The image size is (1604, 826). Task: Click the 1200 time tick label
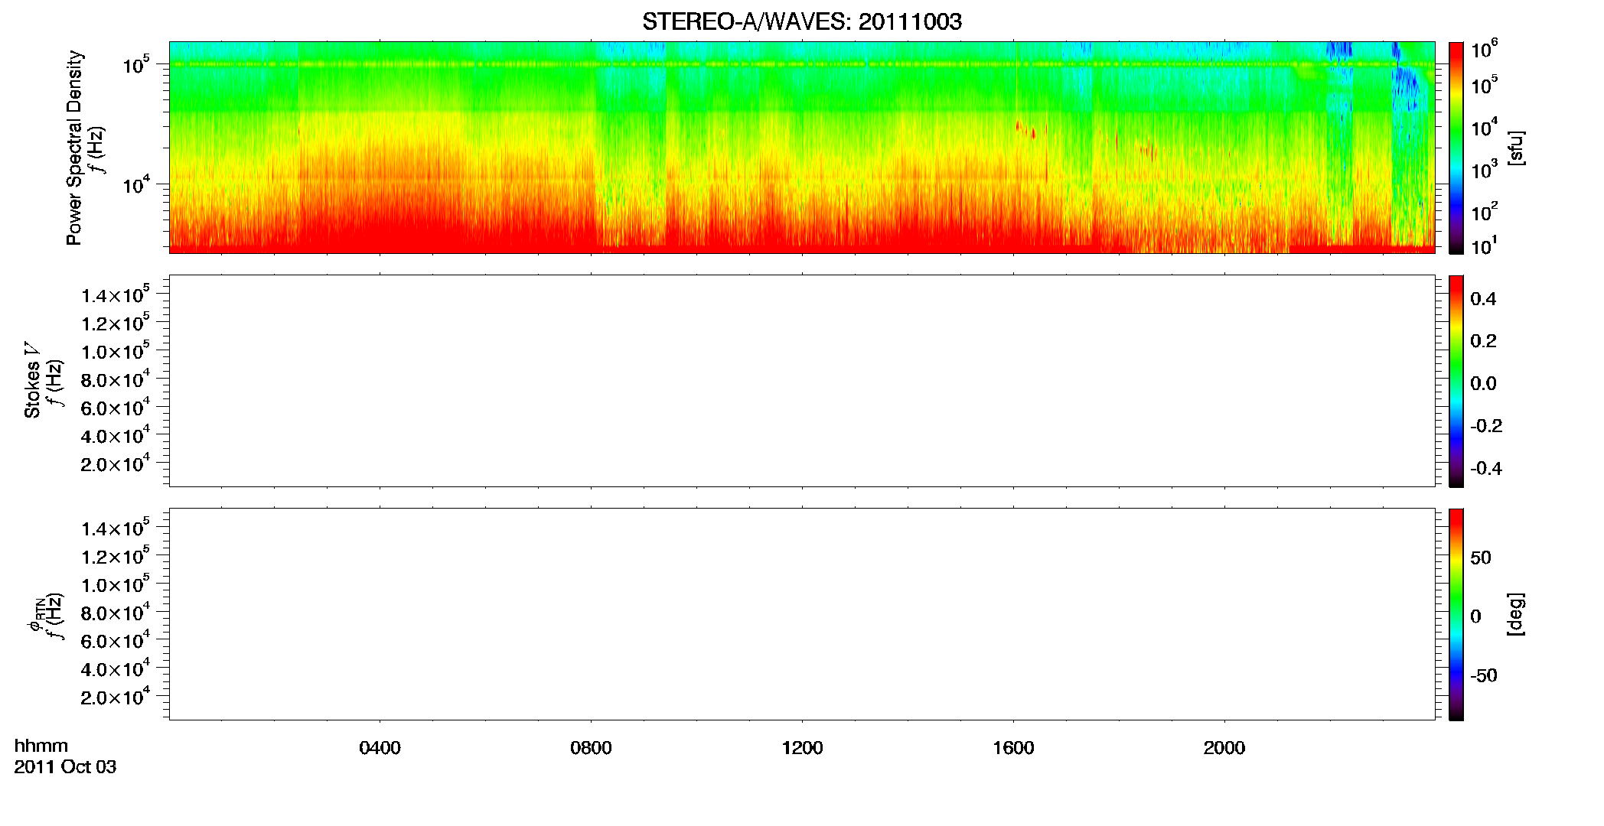(x=802, y=748)
